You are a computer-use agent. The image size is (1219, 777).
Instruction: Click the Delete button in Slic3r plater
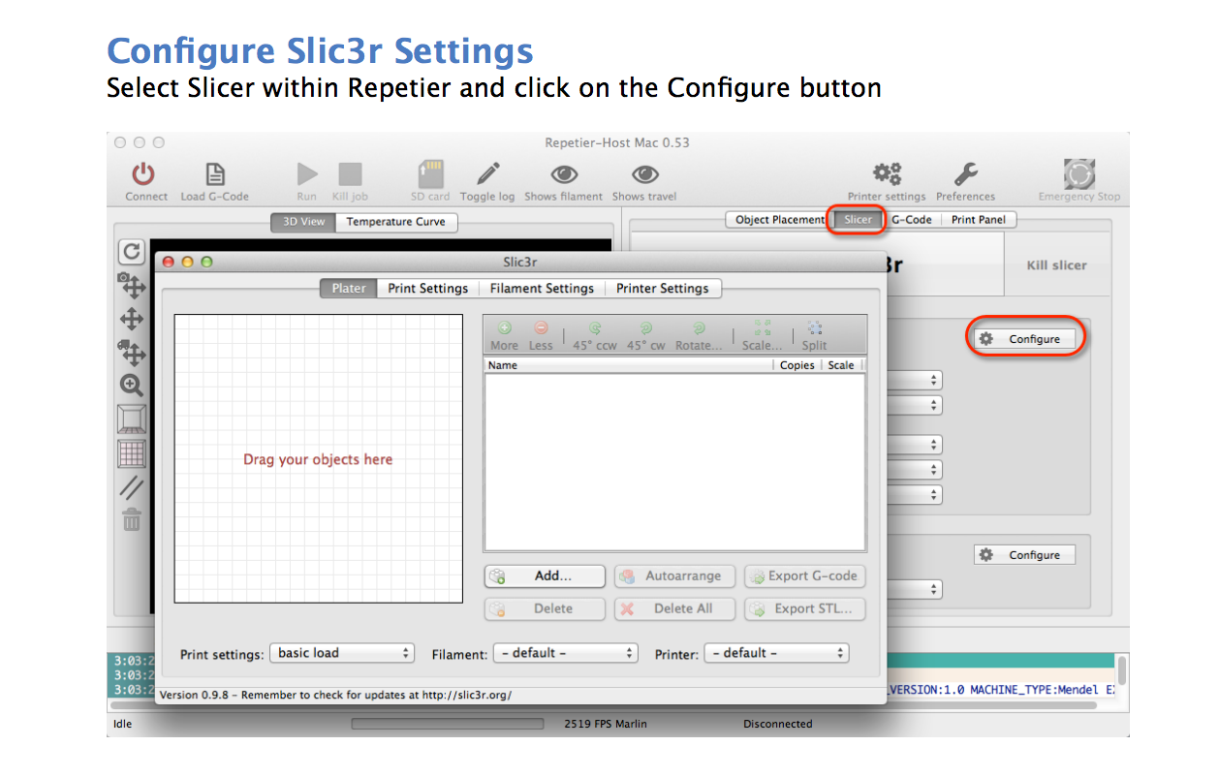click(x=545, y=608)
